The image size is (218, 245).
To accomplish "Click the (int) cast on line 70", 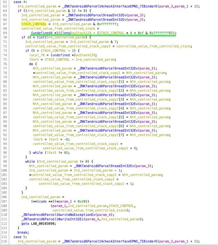I will click(x=42, y=37).
